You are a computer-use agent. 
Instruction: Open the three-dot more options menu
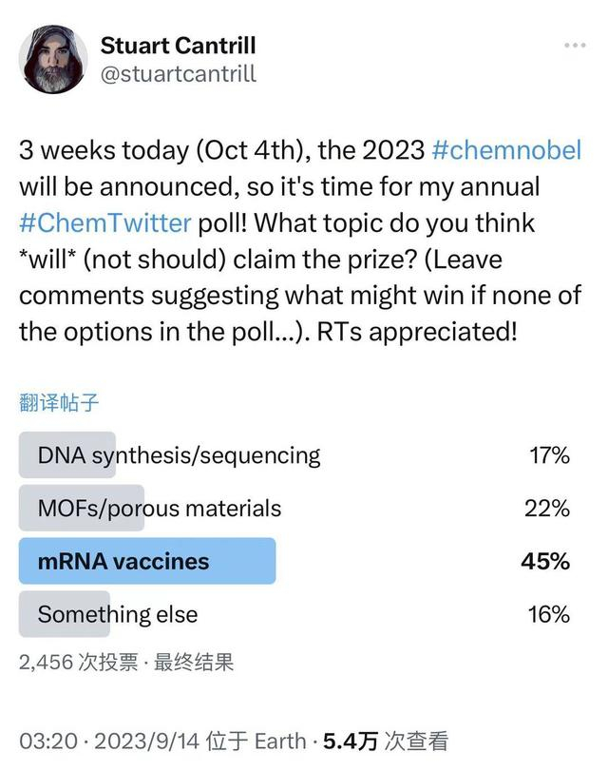coord(575,46)
